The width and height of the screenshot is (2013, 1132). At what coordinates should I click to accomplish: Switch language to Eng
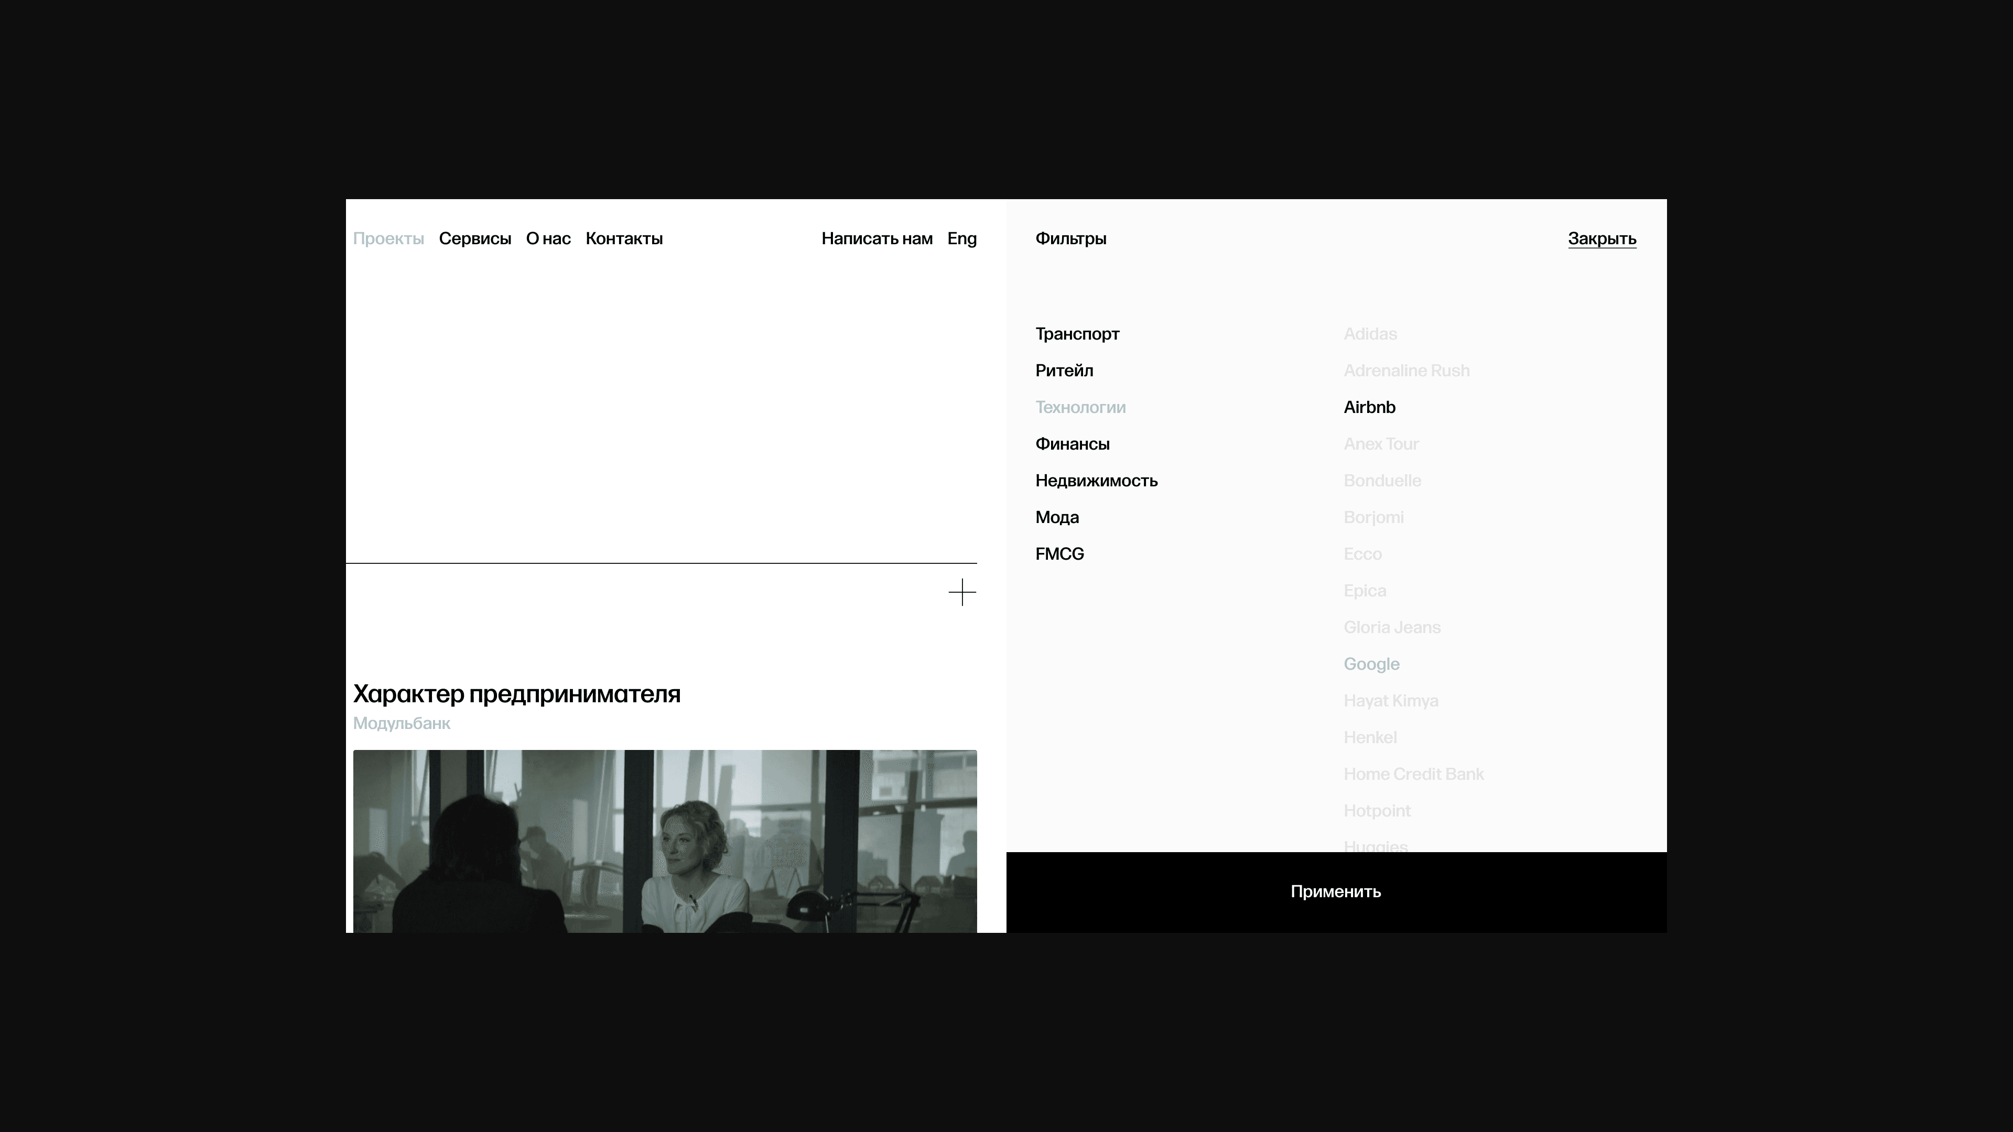[x=961, y=238]
